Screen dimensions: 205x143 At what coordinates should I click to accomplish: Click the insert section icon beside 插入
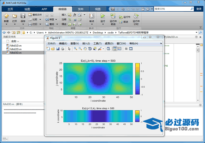coord(70,15)
